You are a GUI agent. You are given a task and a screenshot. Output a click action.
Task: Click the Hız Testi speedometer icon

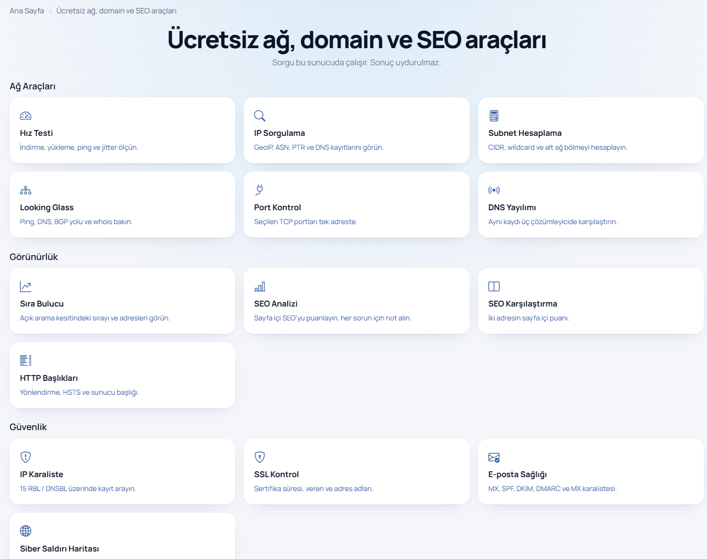[x=26, y=116]
